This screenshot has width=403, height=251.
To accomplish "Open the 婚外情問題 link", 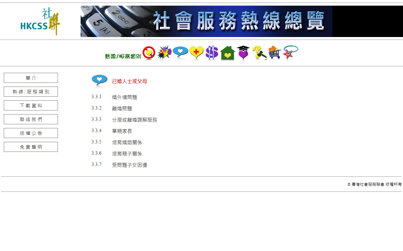I will 124,97.
